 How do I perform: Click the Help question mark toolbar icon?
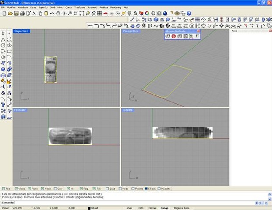tap(189, 14)
